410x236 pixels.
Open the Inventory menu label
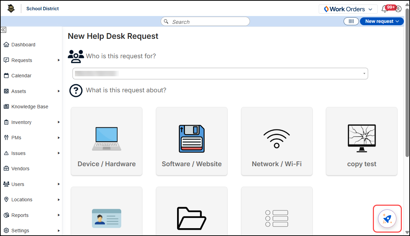pos(21,122)
